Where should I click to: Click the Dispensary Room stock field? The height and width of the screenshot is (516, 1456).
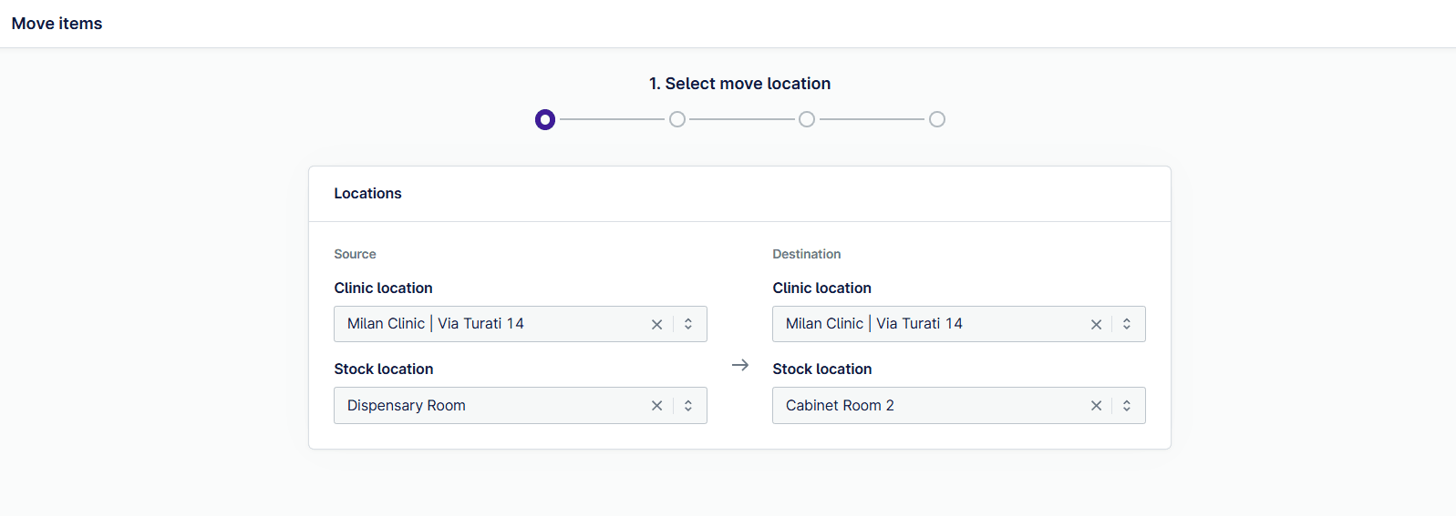407,406
